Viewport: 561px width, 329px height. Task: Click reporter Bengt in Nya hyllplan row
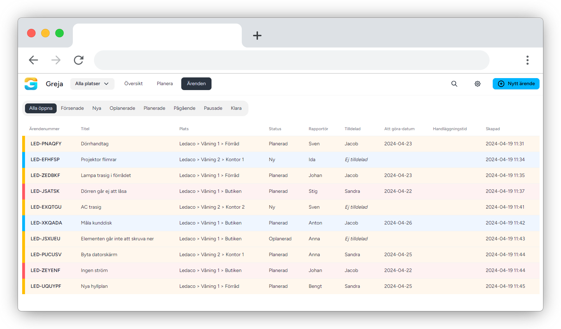coord(315,286)
